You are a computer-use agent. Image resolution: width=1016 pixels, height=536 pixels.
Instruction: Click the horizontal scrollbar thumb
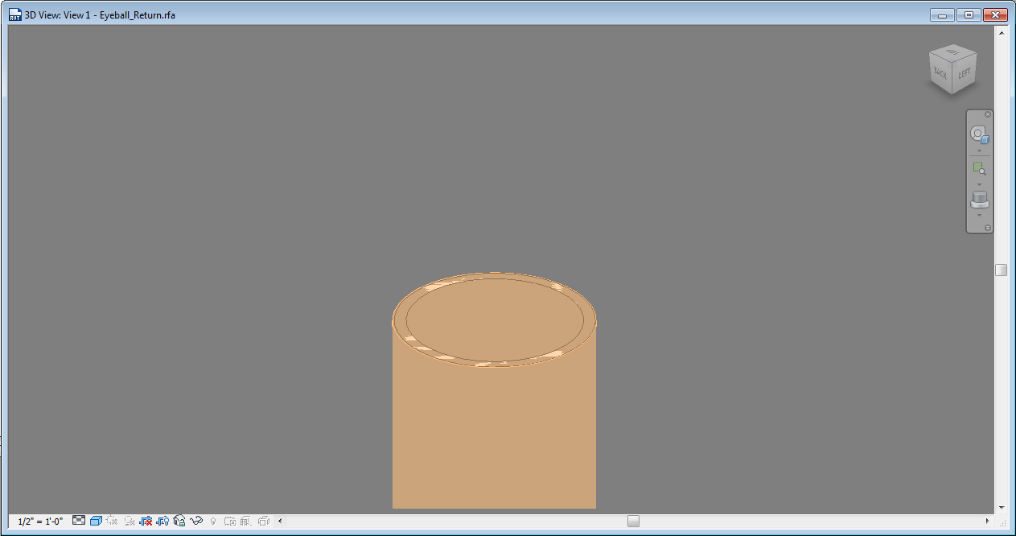tap(633, 522)
